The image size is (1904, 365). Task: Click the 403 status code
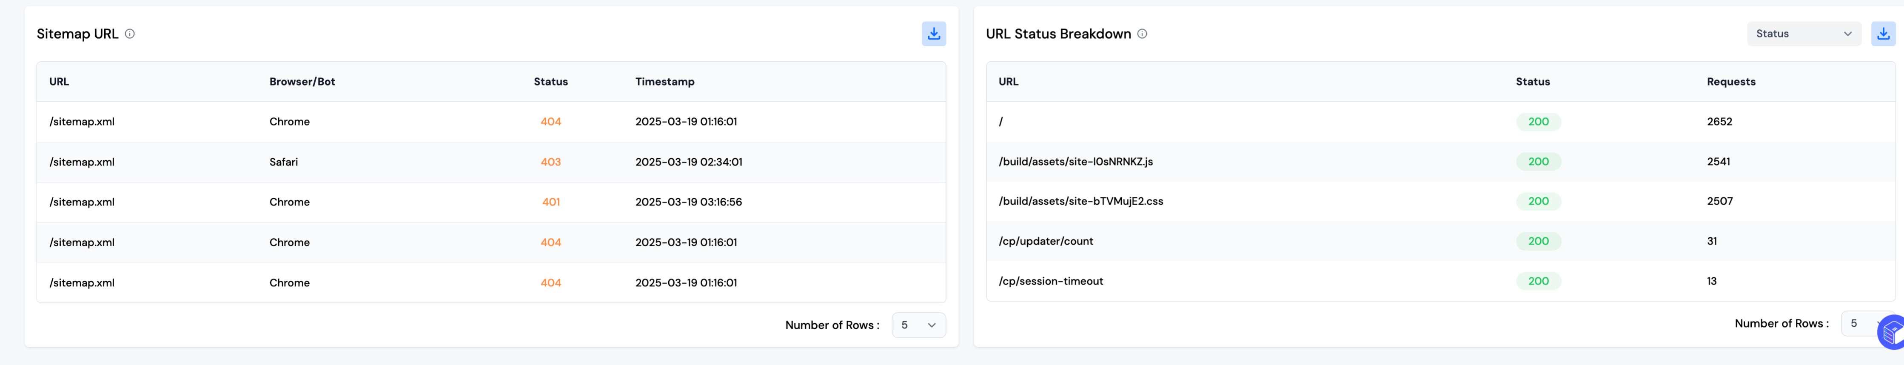click(x=550, y=162)
